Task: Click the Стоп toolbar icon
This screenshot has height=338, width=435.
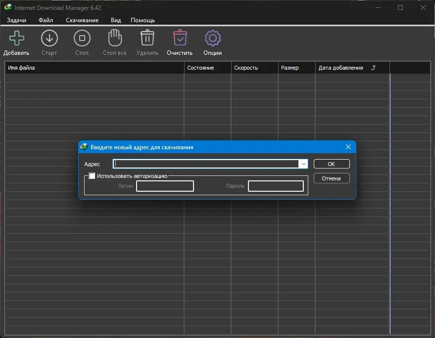Action: point(82,38)
